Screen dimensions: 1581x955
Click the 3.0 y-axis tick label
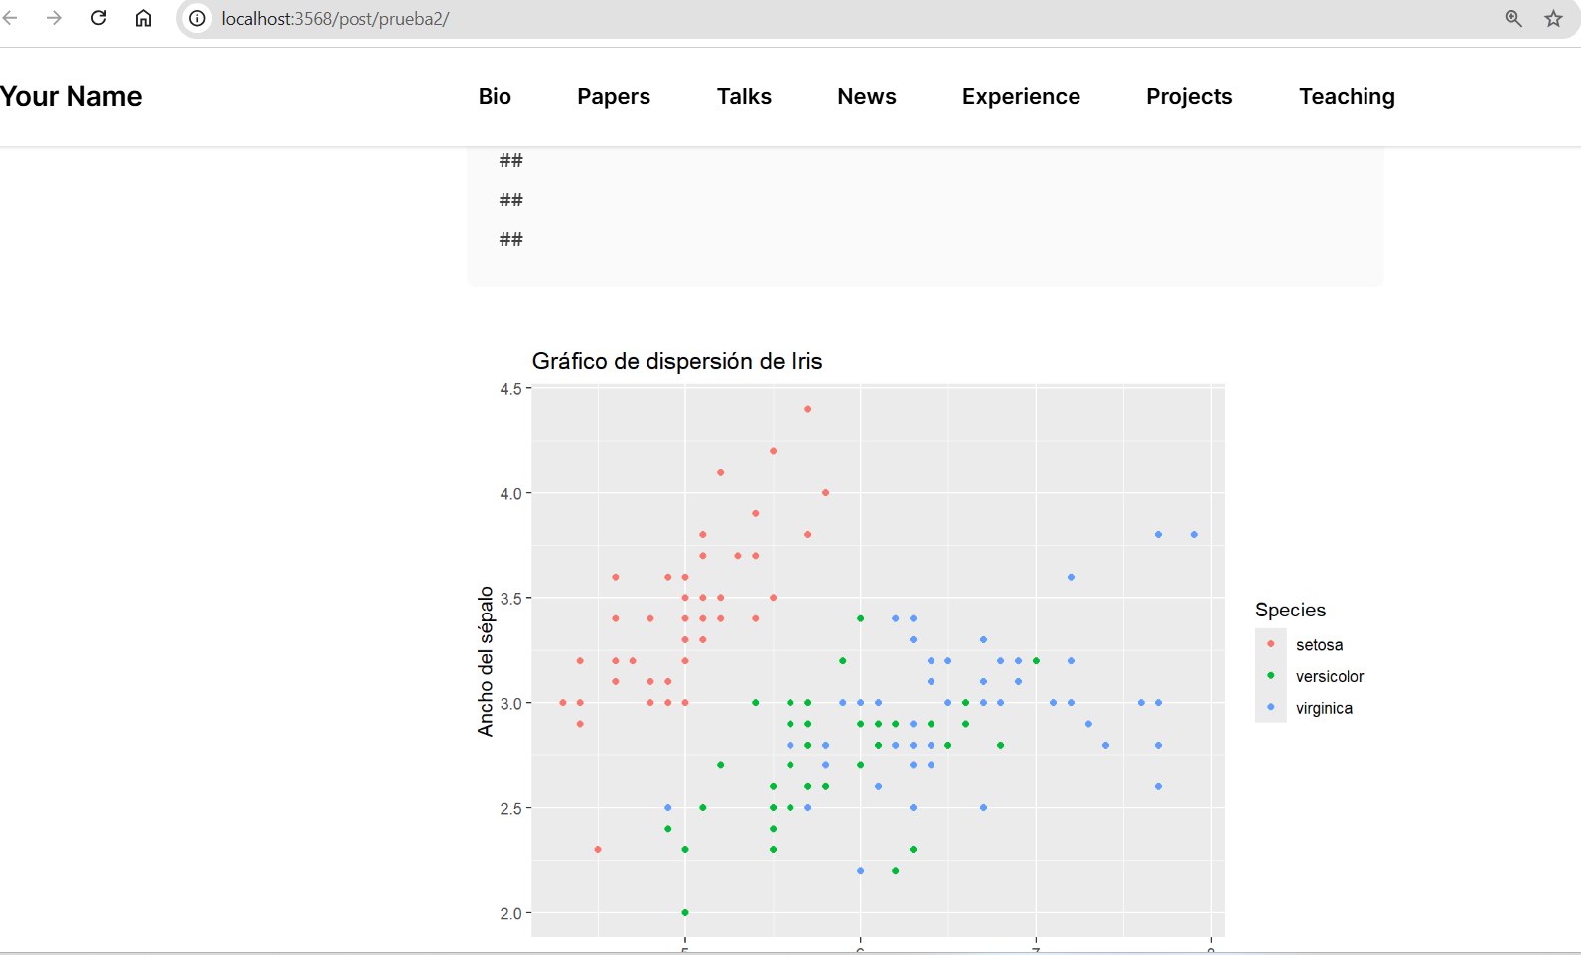[510, 704]
